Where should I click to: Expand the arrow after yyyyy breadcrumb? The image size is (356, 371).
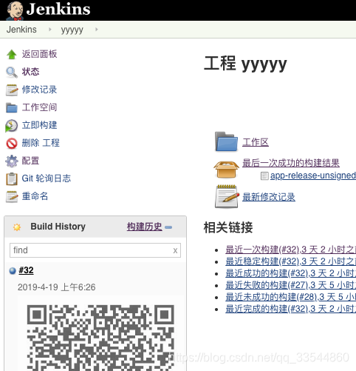pos(97,30)
